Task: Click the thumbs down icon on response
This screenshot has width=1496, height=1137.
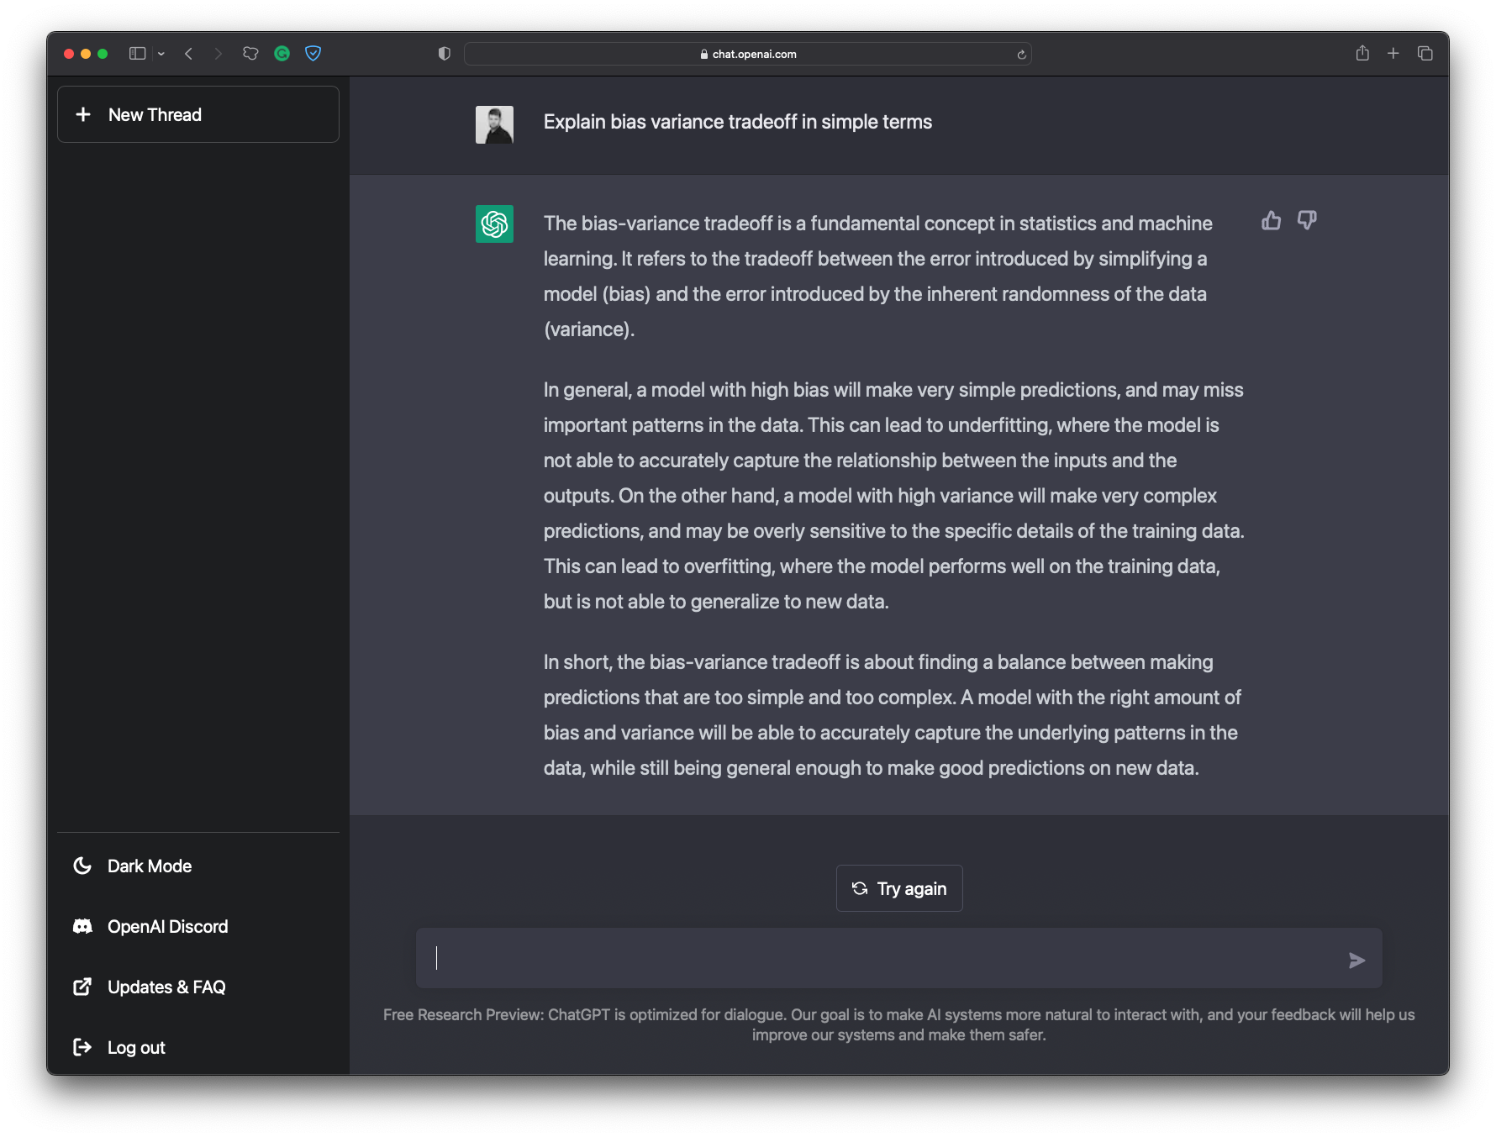Action: (1306, 221)
